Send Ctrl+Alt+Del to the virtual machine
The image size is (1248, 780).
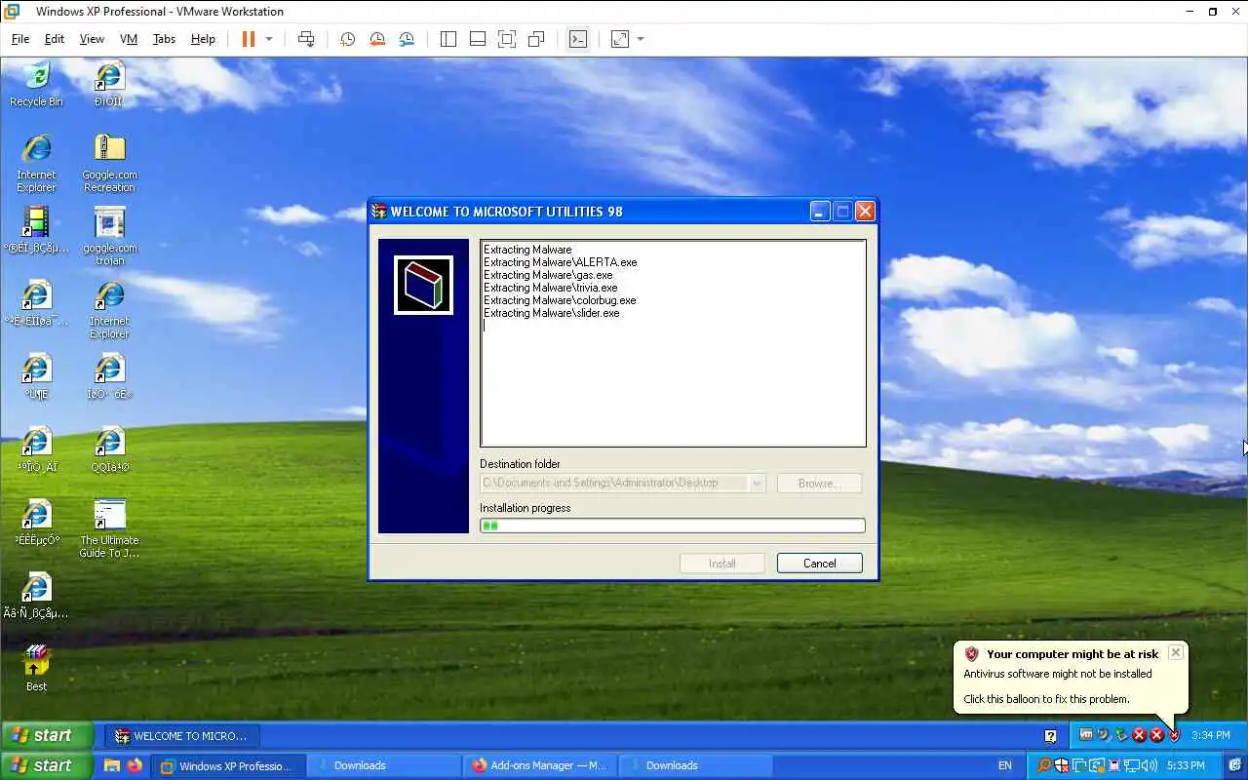306,39
